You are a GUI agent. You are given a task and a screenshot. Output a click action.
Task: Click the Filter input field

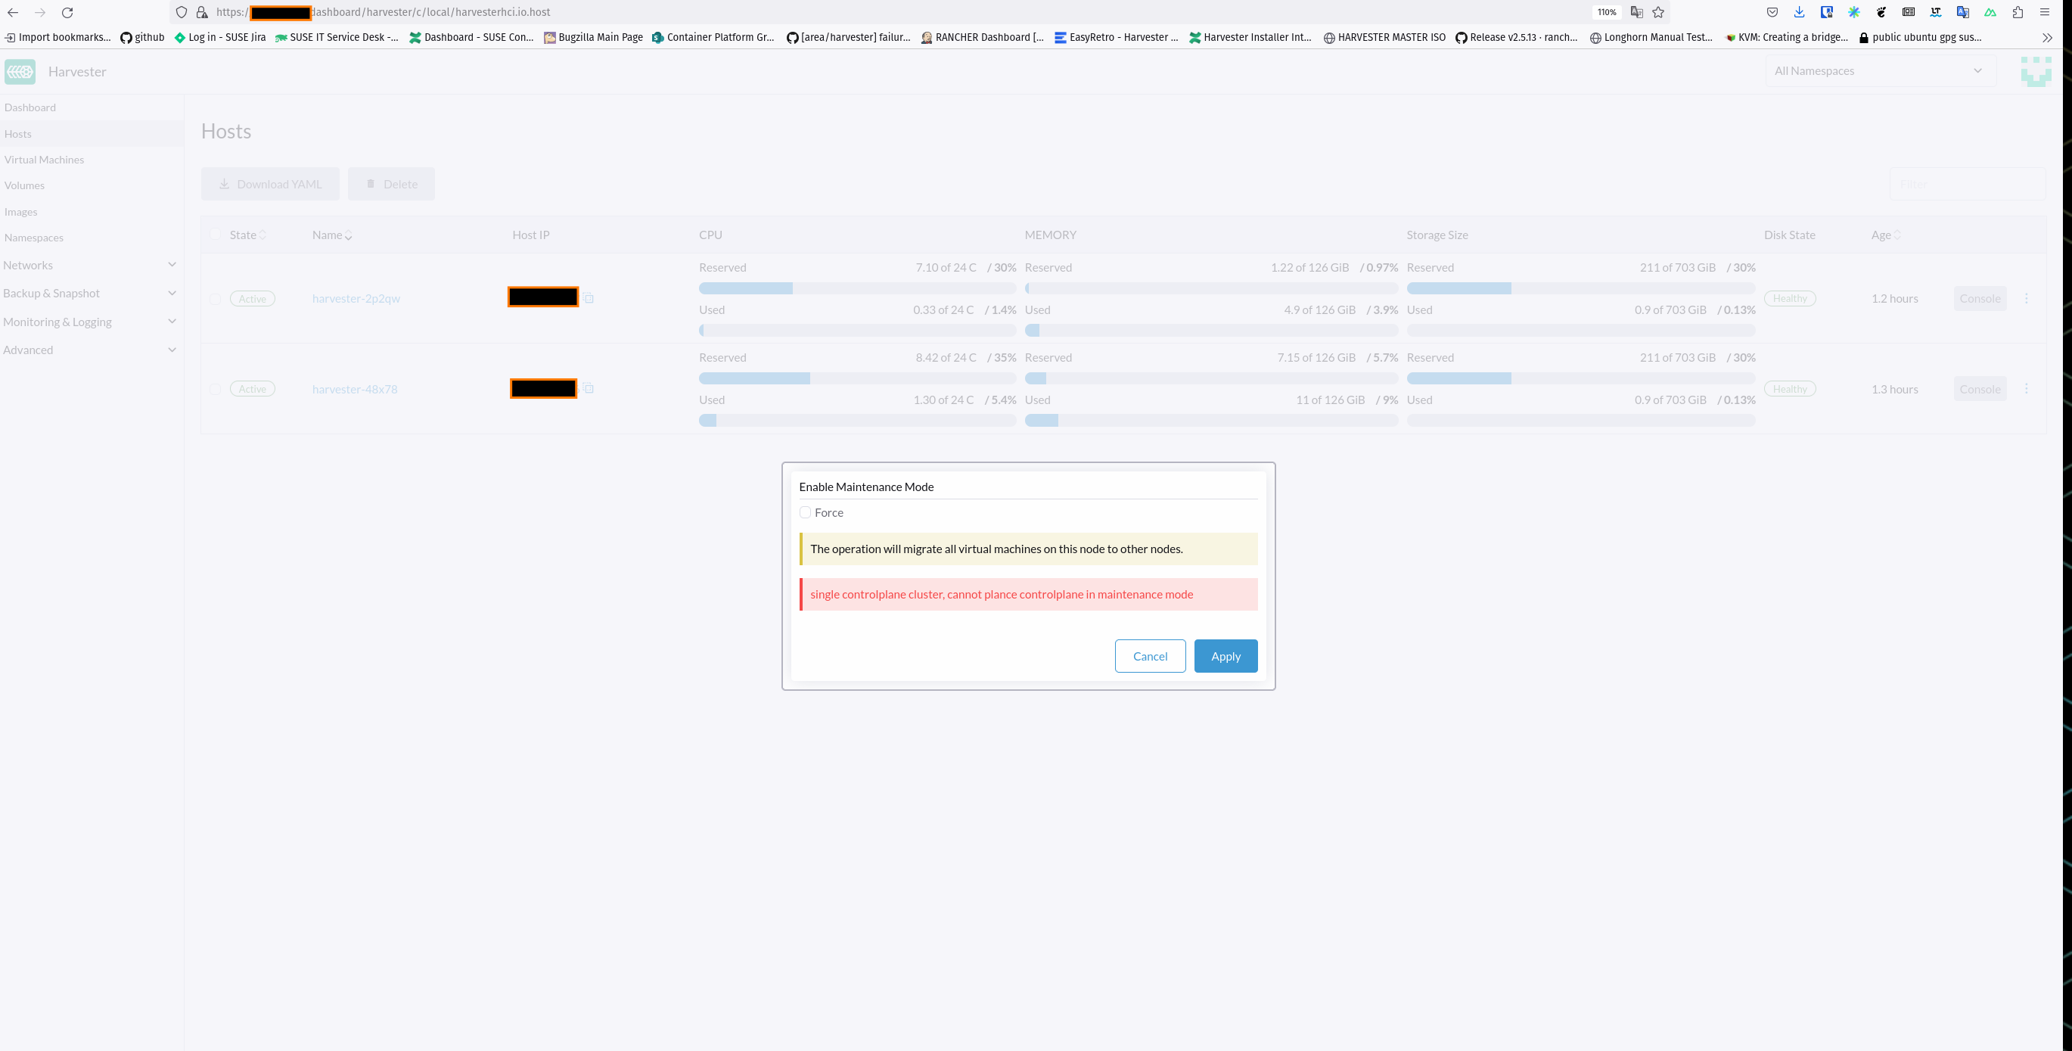[x=1966, y=185]
